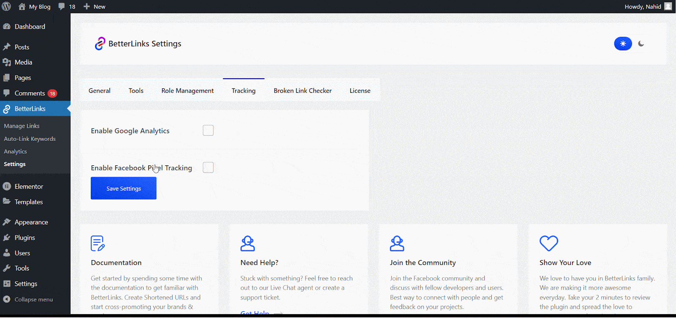Open the Howdy, Nahid account menu

point(647,6)
